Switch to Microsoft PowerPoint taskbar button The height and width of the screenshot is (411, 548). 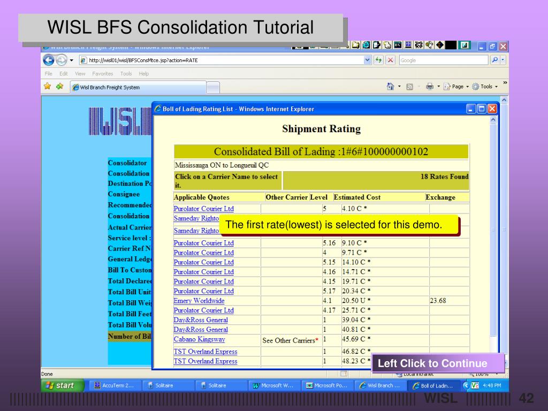pos(327,385)
